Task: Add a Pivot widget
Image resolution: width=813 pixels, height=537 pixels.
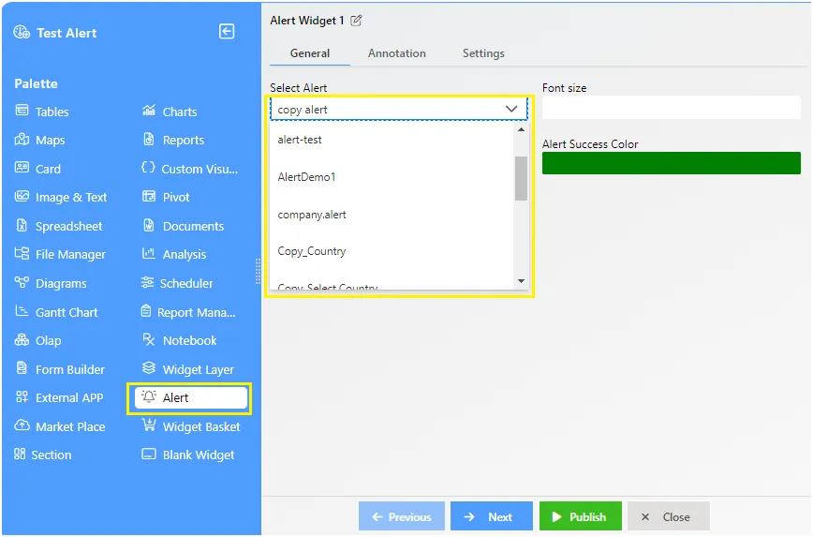Action: 166,197
